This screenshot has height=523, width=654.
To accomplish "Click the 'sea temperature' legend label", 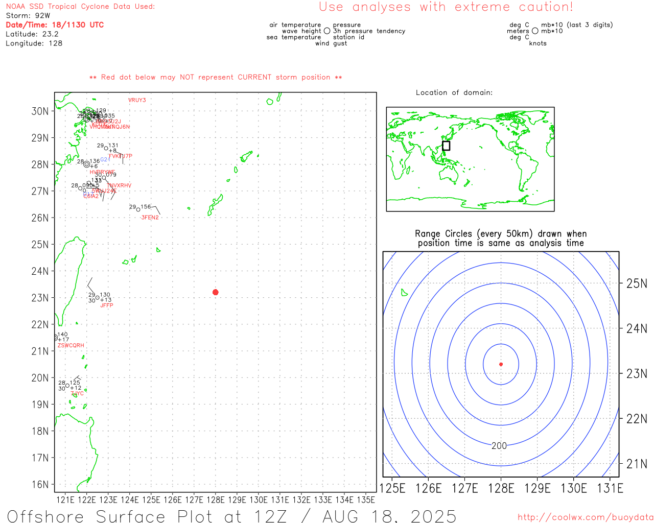I will point(294,37).
